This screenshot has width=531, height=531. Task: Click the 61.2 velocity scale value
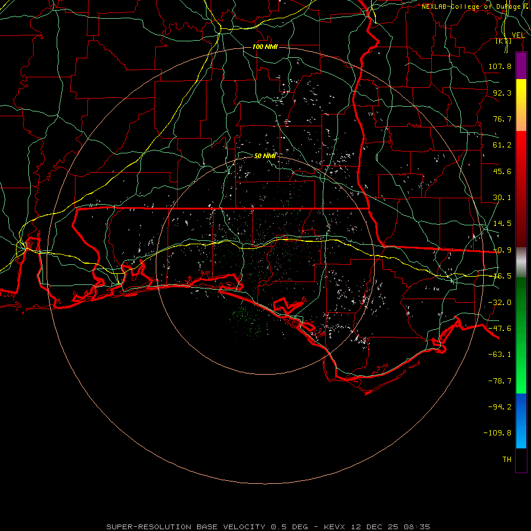[x=502, y=145]
